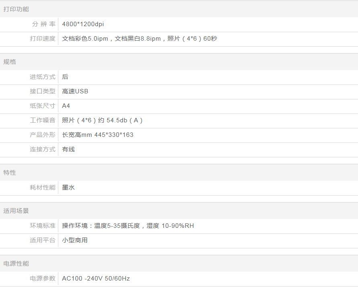Click the 打印速度 row label
This screenshot has height=289, width=358.
tap(43, 39)
